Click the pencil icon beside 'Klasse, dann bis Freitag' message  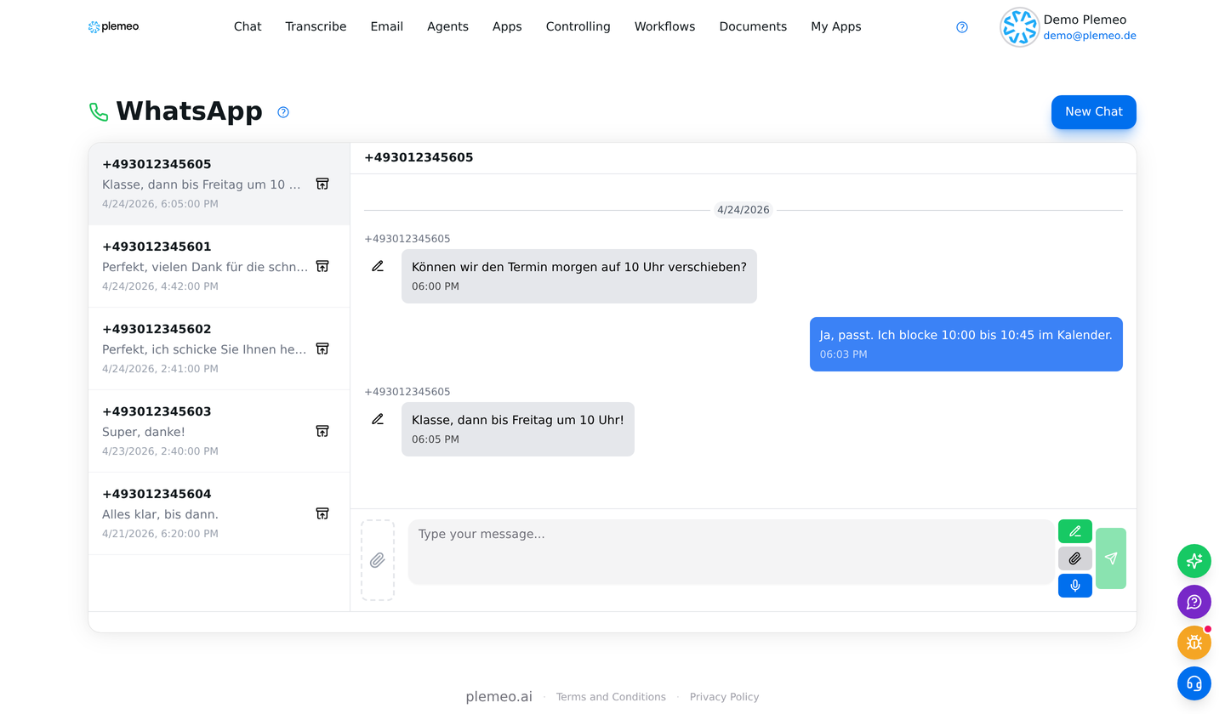click(x=378, y=419)
